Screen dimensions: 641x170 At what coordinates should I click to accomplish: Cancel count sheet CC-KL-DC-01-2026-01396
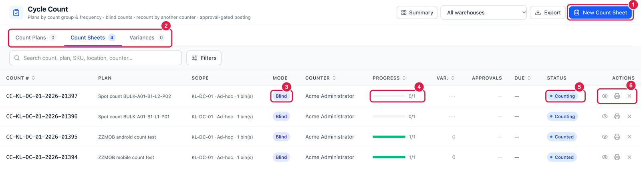coord(629,116)
